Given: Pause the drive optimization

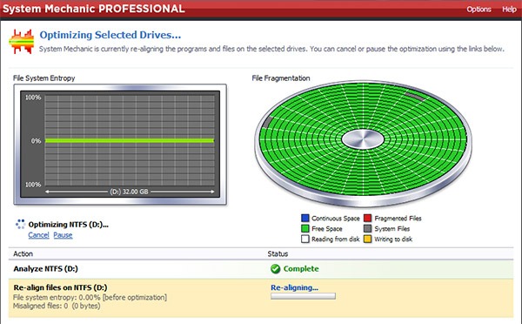Looking at the screenshot, I should tap(63, 235).
